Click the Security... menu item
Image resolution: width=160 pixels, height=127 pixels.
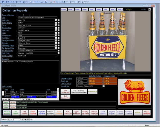(x=73, y=2)
